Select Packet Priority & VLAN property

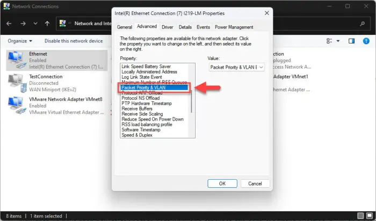pyautogui.click(x=154, y=87)
